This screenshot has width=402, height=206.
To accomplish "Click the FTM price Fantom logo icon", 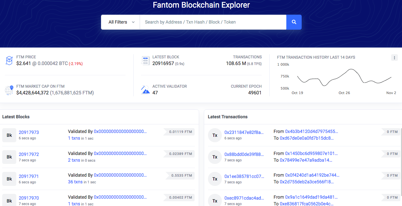I will pyautogui.click(x=9, y=61).
